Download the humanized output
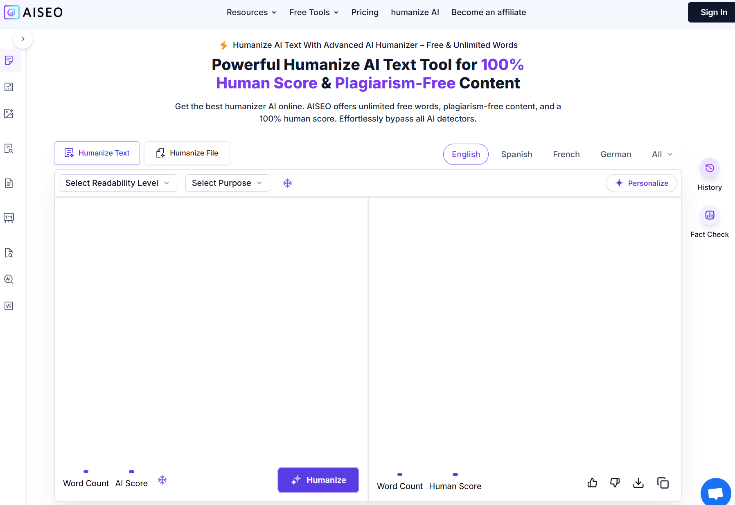 tap(638, 483)
